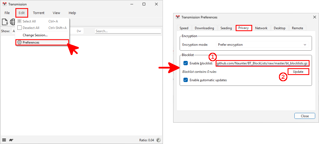Click the 'Blocklist contains 0 rules' text
The height and width of the screenshot is (144, 319).
pyautogui.click(x=199, y=71)
